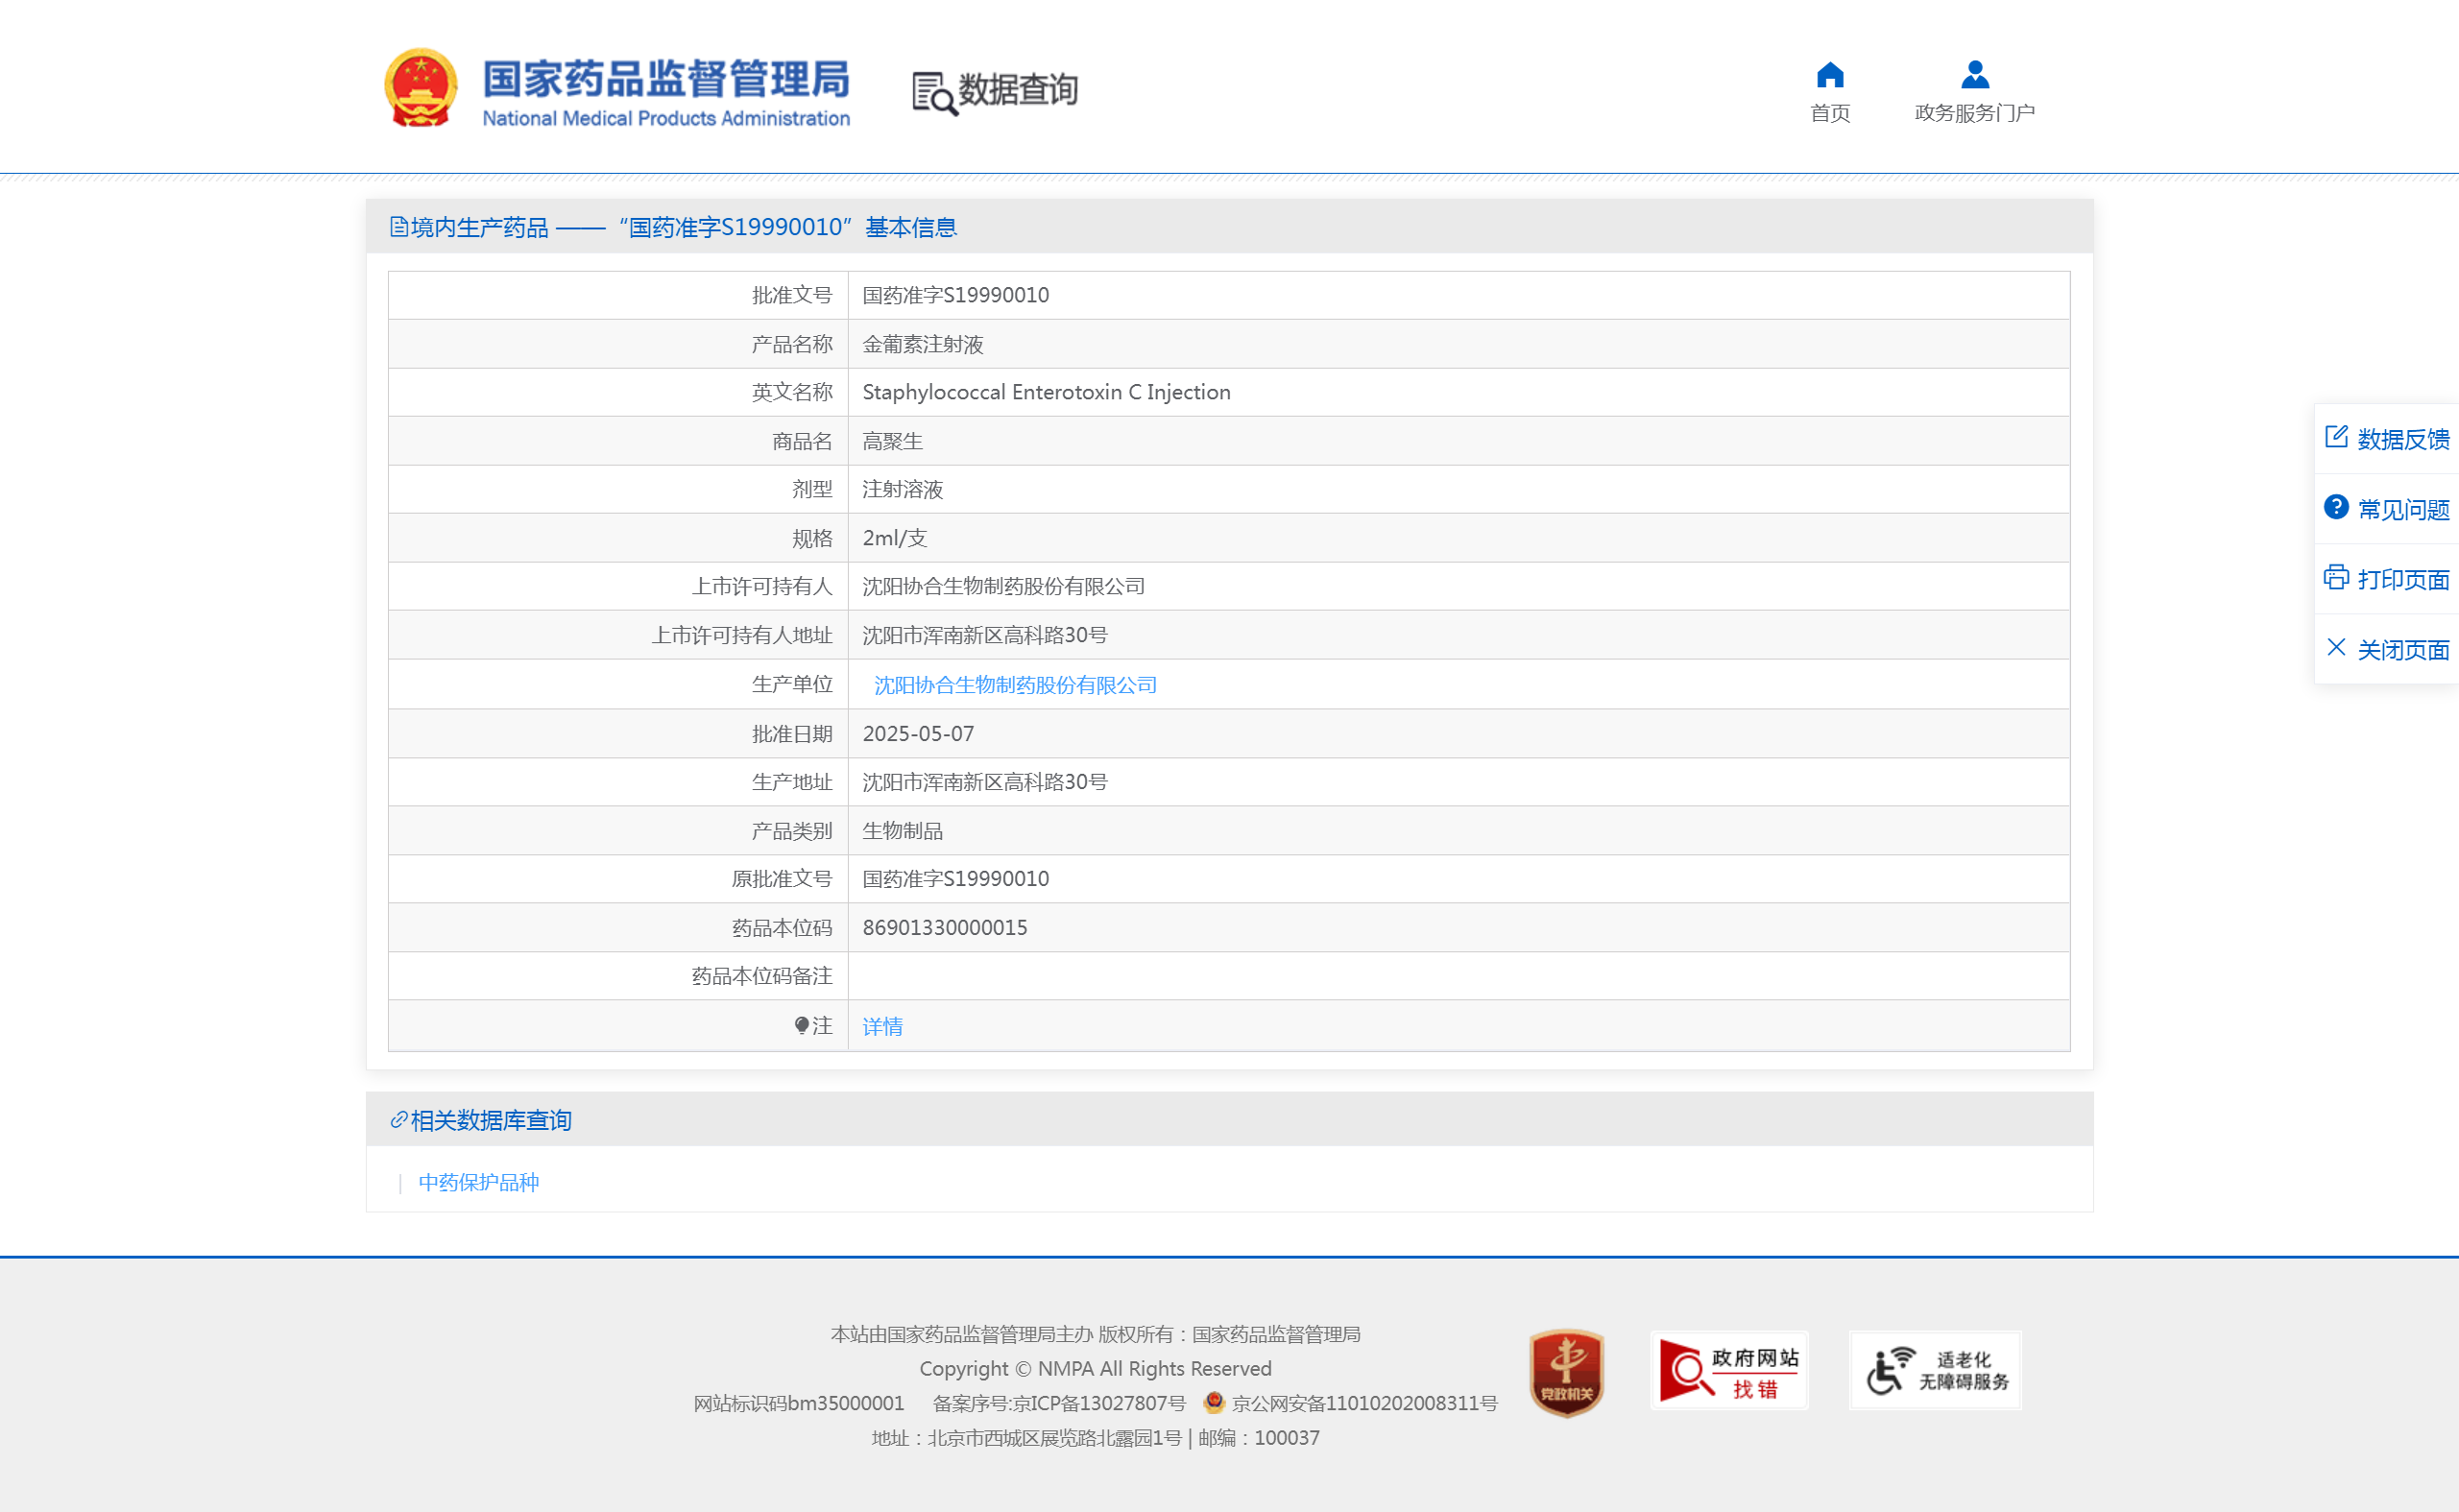Click the 京ICP备13027807号 filing number
The width and height of the screenshot is (2459, 1512).
(x=1091, y=1402)
